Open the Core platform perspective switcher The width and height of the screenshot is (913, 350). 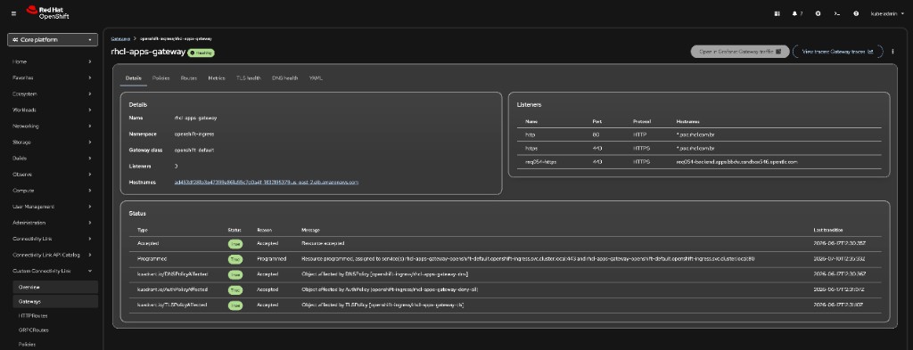53,40
